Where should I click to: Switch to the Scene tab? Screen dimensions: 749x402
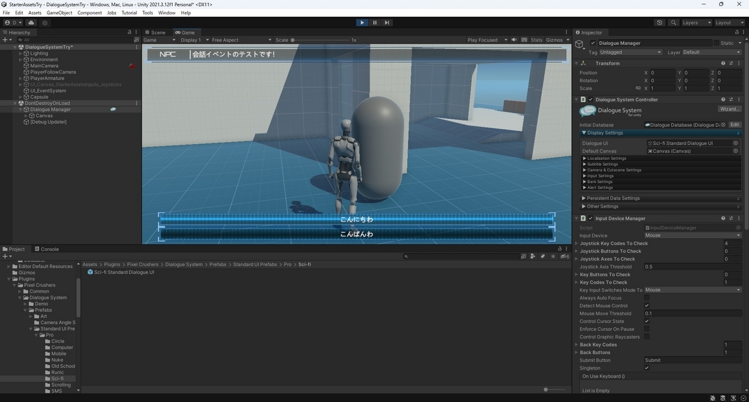click(155, 32)
